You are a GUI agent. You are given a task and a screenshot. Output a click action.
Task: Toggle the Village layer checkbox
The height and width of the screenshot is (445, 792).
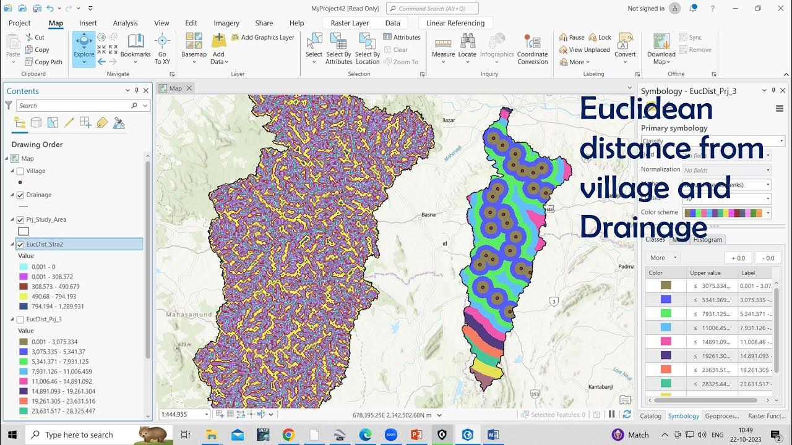[x=20, y=171]
